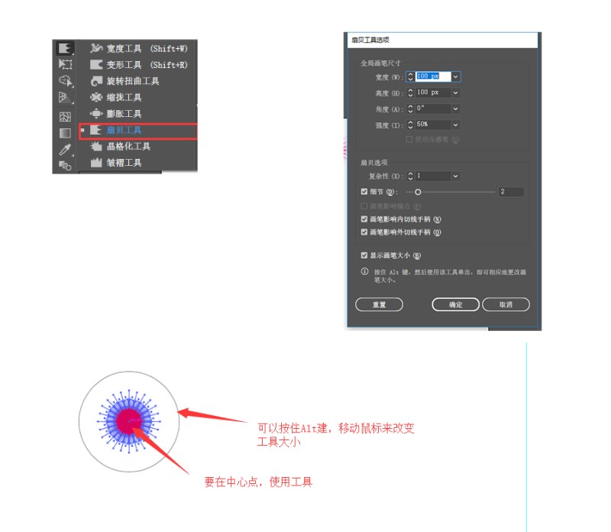The image size is (611, 532).
Task: Select the gradient tool in the toolbar
Action: click(x=65, y=133)
